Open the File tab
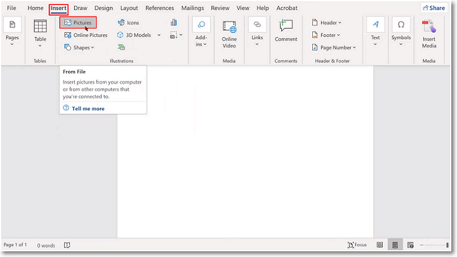The image size is (457, 257). [x=11, y=8]
